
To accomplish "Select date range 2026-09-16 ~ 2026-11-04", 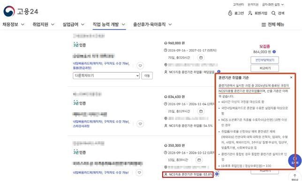I will [187, 104].
